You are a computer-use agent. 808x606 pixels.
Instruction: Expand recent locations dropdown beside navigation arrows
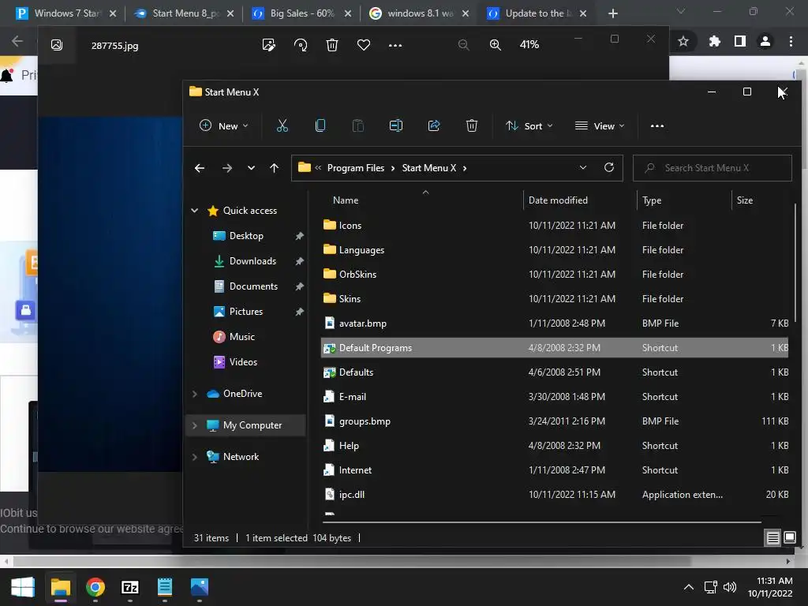[x=251, y=168]
